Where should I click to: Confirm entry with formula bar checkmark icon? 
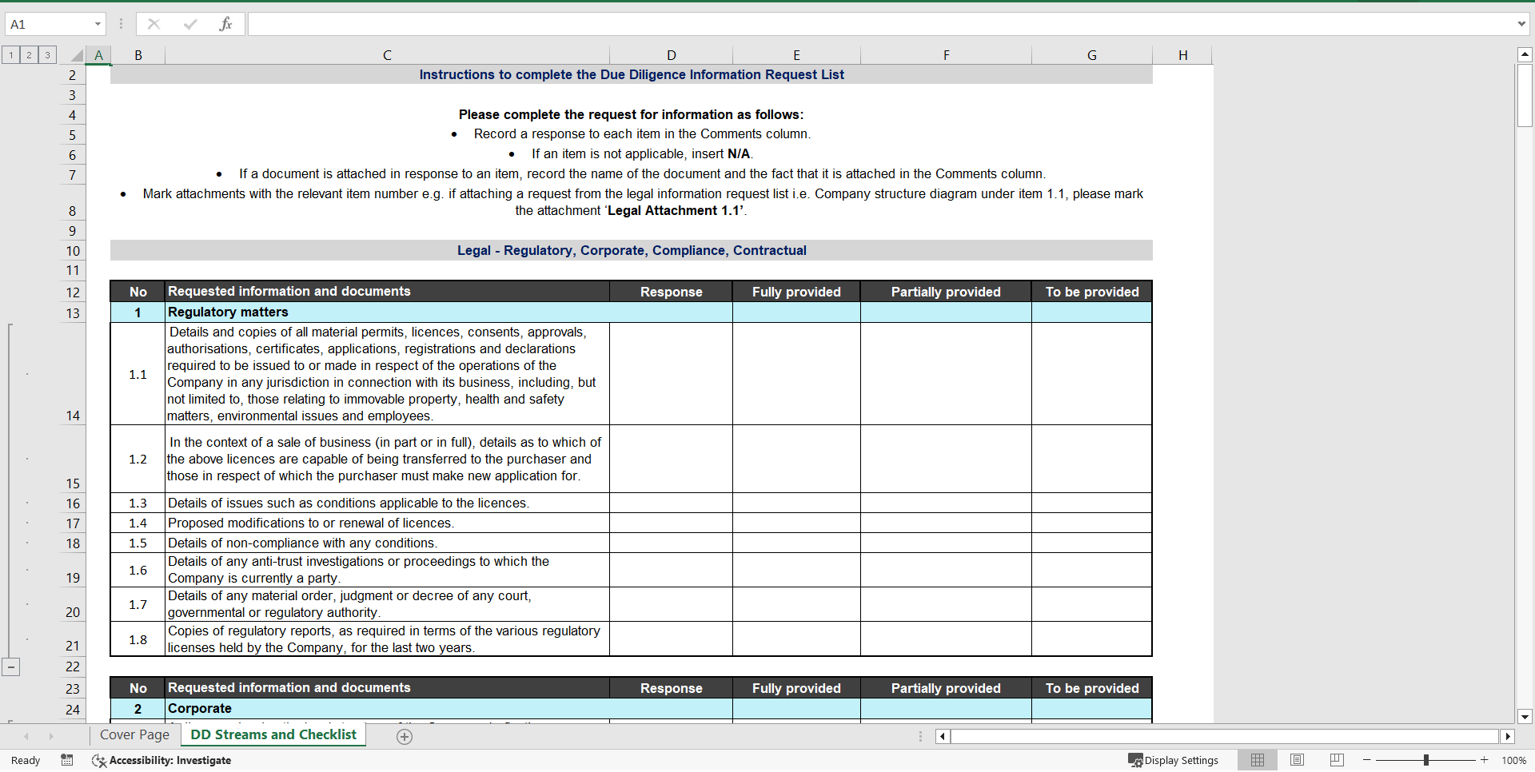pos(190,24)
